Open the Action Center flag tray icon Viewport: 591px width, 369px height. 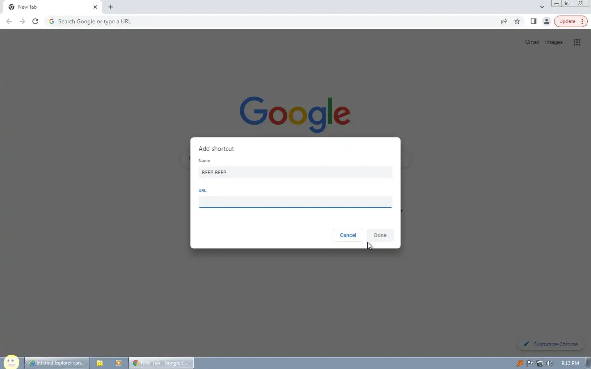pos(530,363)
